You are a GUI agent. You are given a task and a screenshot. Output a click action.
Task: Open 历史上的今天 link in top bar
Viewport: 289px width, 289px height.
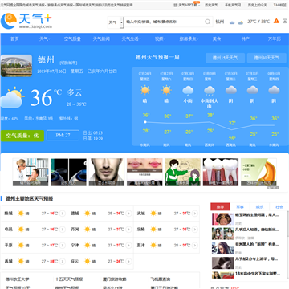pyautogui.click(x=257, y=5)
